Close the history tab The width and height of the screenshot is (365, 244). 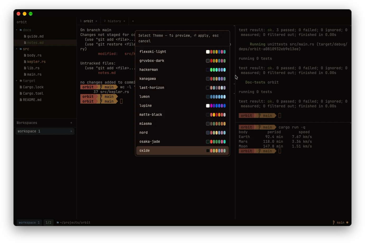coord(124,21)
